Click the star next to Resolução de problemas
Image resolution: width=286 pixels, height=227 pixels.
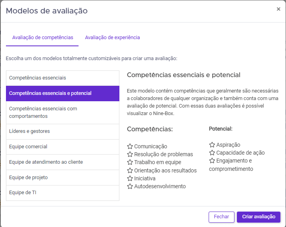point(130,154)
